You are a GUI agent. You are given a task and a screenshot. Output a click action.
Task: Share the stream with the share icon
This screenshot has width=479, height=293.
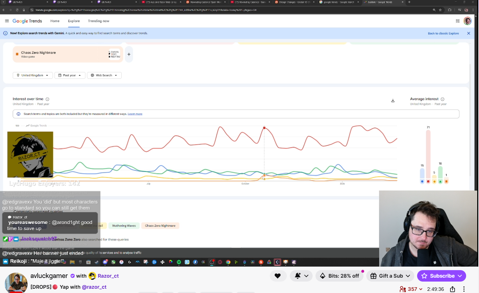[453, 289]
